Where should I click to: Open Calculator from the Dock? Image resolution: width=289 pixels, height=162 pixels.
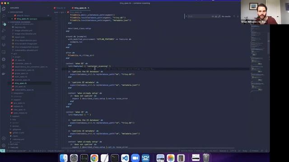pyautogui.click(x=181, y=158)
